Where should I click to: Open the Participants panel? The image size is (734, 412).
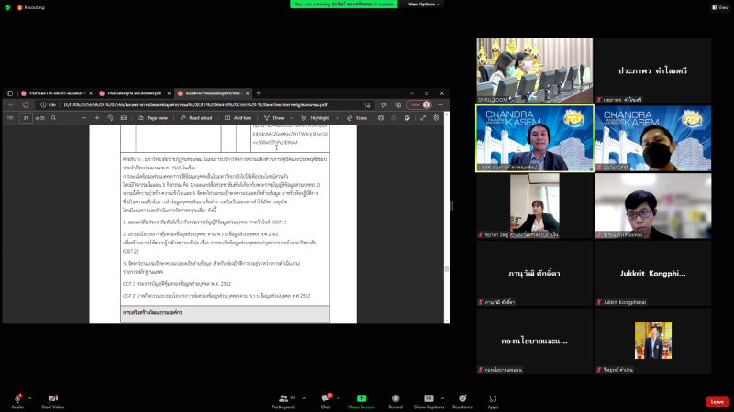(284, 398)
